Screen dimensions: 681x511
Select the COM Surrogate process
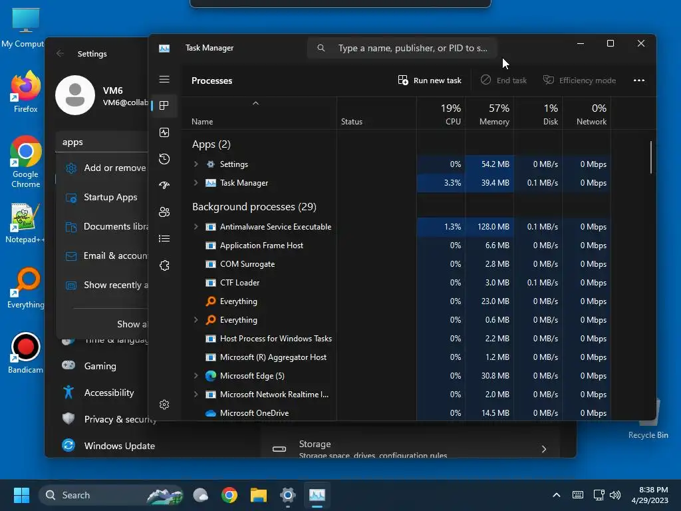396,263
